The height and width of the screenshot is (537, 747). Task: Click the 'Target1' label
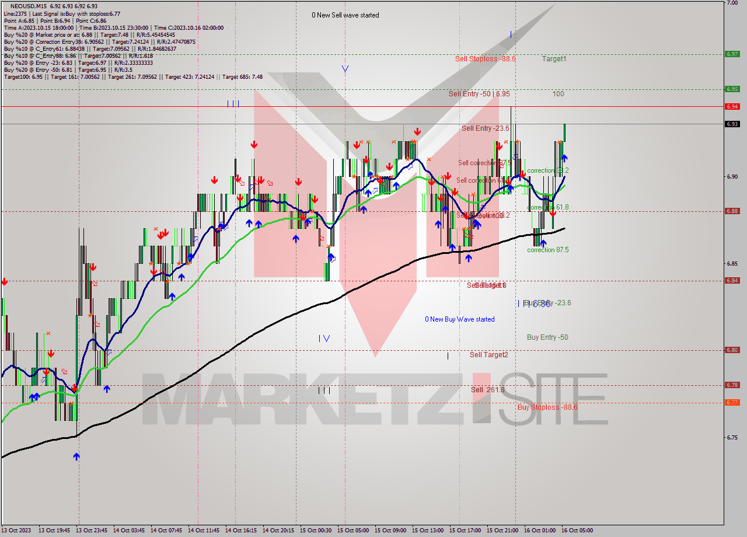pos(554,59)
